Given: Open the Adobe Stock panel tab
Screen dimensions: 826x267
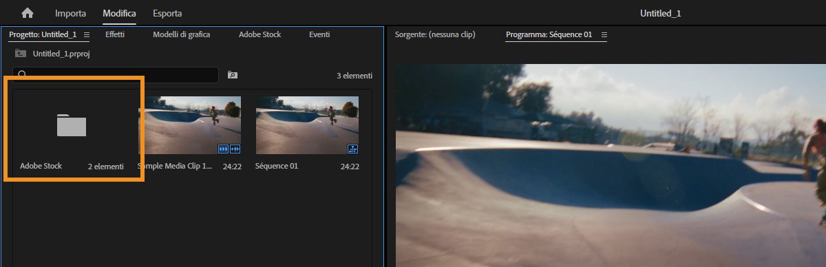Looking at the screenshot, I should point(260,34).
